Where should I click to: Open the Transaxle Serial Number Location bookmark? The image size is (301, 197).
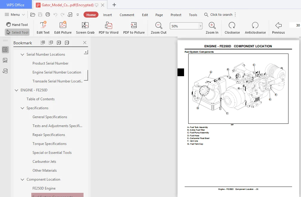pyautogui.click(x=57, y=81)
